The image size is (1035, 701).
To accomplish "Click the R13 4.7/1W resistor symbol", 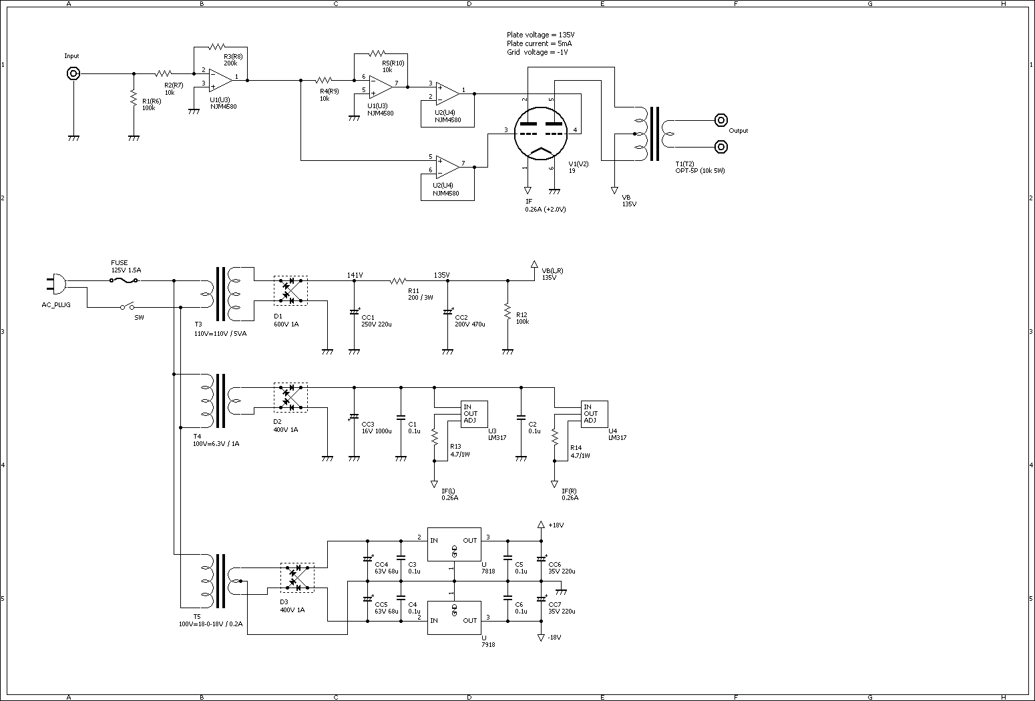I will 434,438.
